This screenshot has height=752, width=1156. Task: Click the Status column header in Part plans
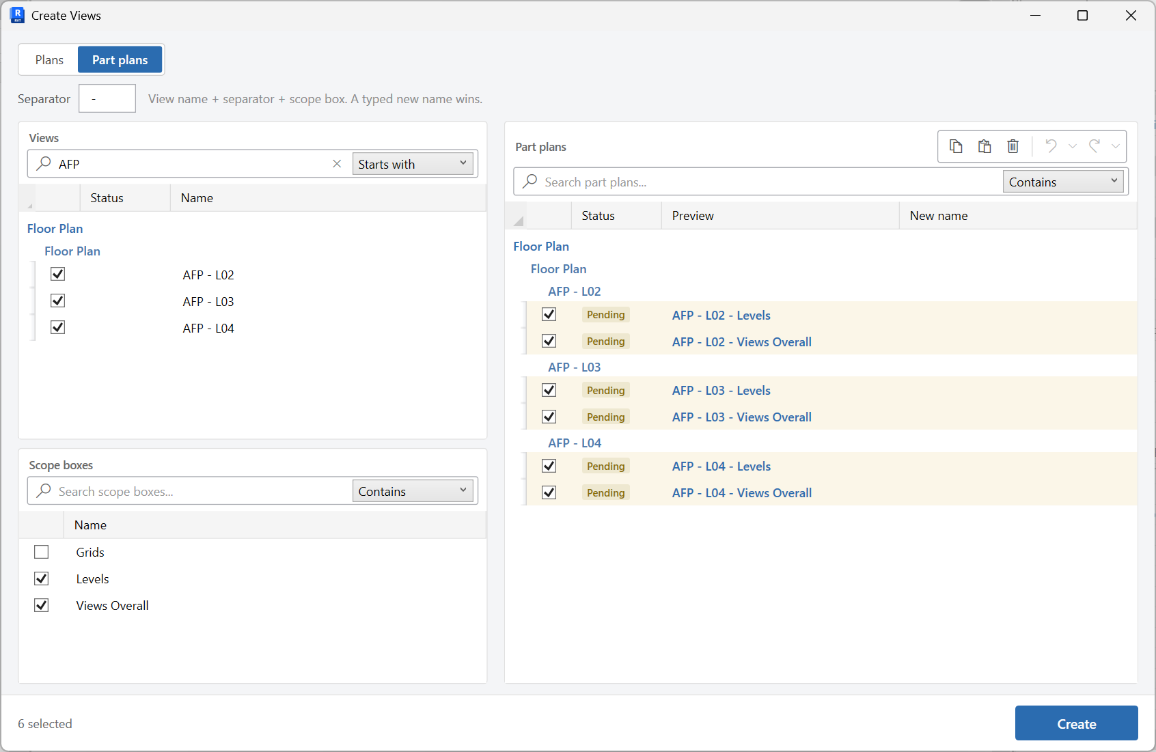616,216
